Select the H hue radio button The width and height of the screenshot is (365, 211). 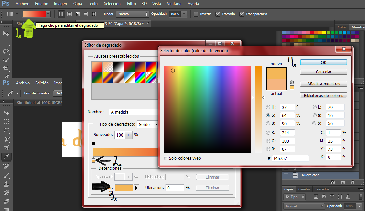click(x=268, y=107)
